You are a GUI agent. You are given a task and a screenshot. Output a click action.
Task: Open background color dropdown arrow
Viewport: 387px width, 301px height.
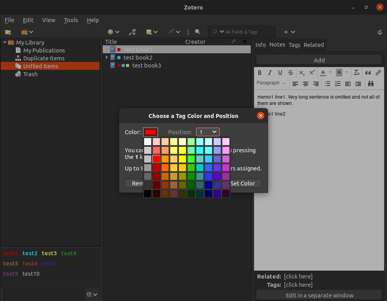click(x=347, y=73)
